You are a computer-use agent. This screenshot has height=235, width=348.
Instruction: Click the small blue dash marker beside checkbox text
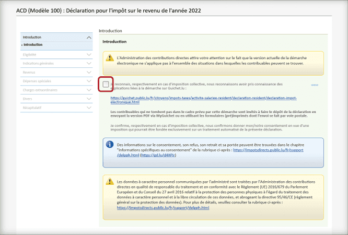coord(314,84)
